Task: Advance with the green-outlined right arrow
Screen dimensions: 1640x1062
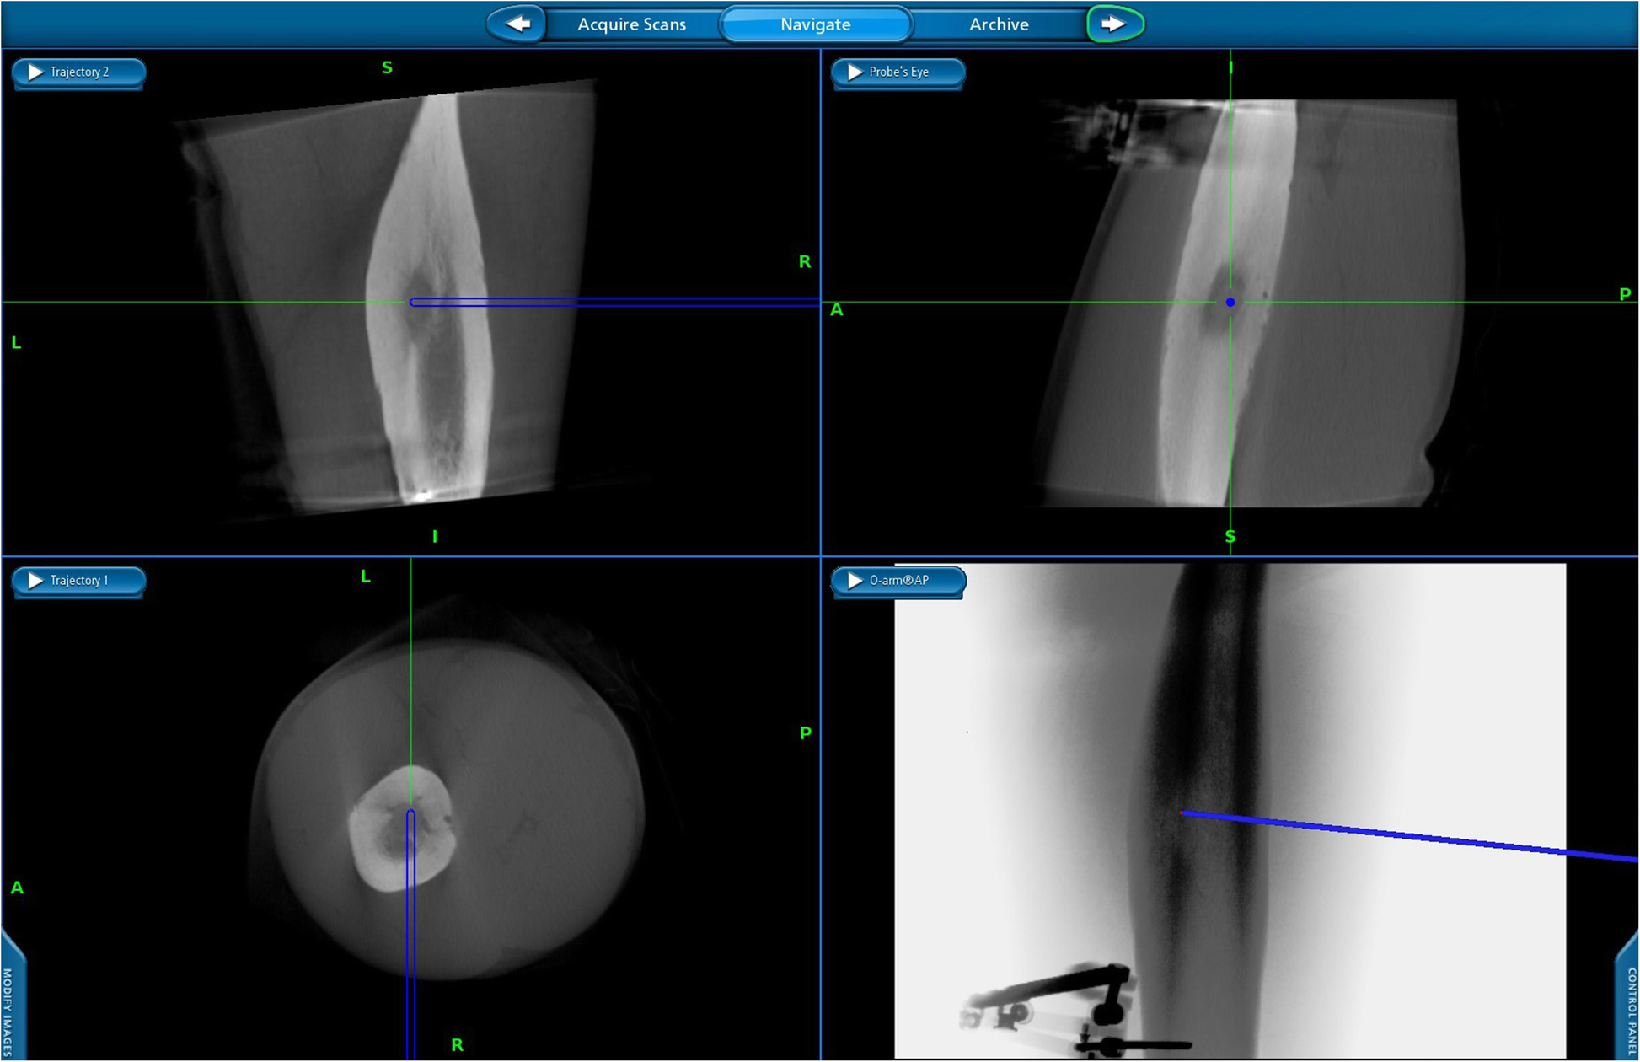Action: [1115, 24]
